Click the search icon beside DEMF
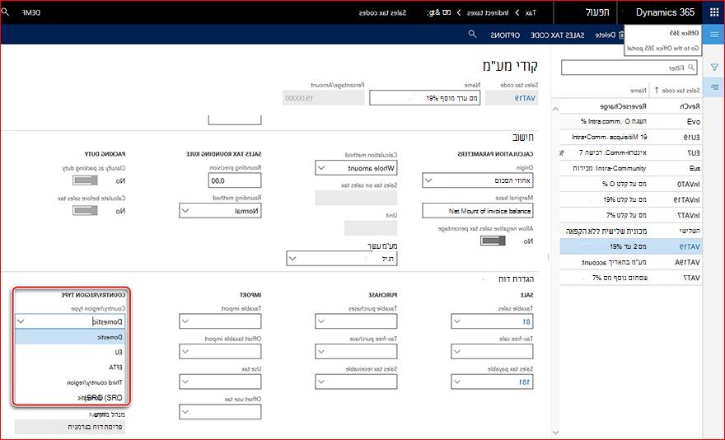 coord(5,12)
